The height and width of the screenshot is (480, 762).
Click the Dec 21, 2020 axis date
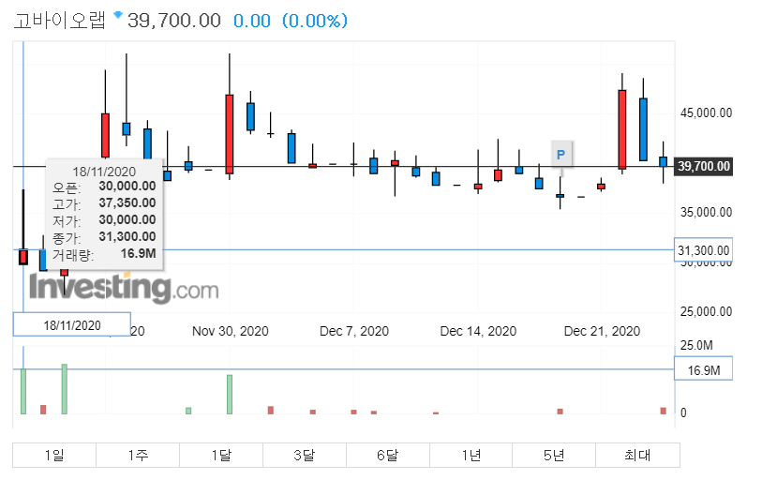[x=602, y=331]
